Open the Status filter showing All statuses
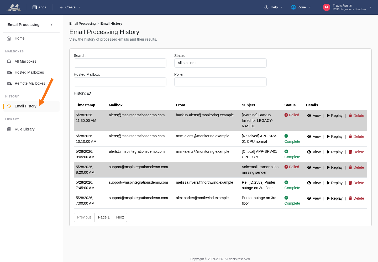The width and height of the screenshot is (378, 262). click(220, 63)
